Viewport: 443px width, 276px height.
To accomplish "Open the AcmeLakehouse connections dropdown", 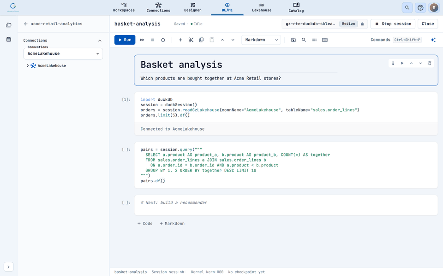I will 63,53.
